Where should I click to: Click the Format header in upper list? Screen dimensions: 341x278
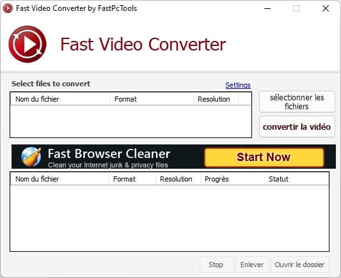pyautogui.click(x=152, y=99)
